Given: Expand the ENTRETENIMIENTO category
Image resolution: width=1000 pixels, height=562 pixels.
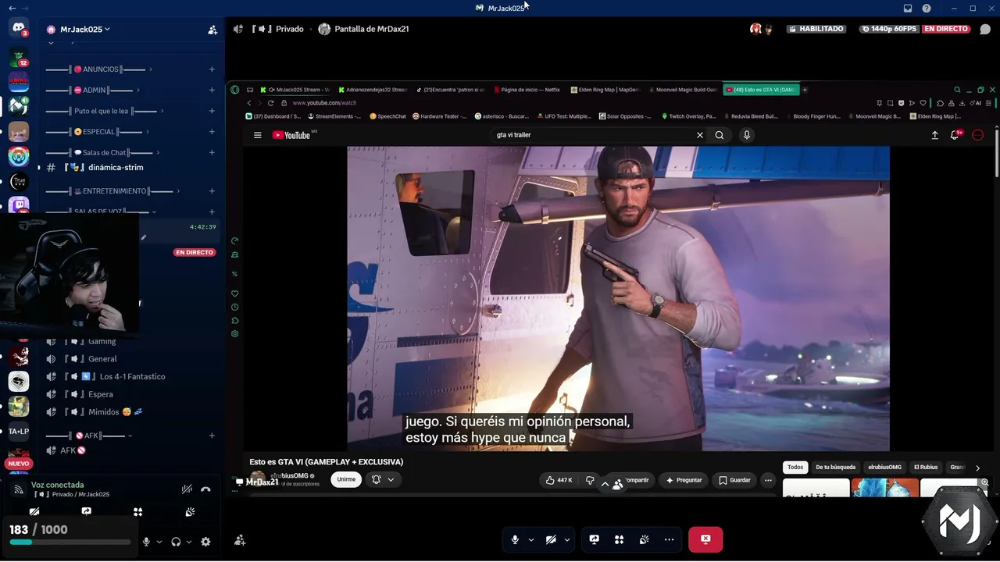Looking at the screenshot, I should coord(112,191).
